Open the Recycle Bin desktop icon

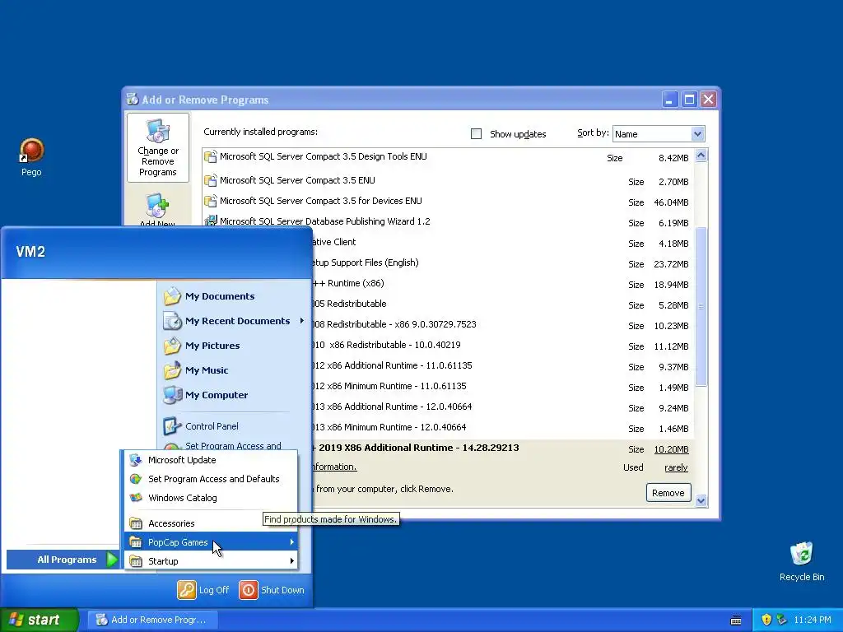click(802, 554)
